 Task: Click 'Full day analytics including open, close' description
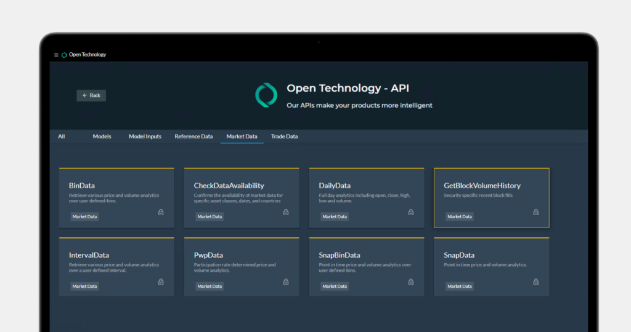365,198
